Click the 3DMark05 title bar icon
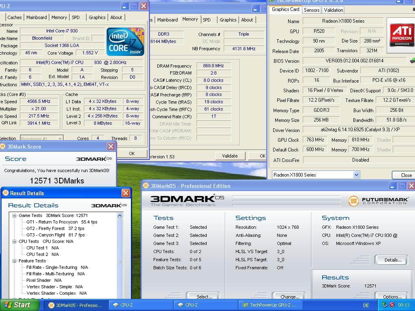Image resolution: width=415 pixels, height=311 pixels. pyautogui.click(x=145, y=185)
